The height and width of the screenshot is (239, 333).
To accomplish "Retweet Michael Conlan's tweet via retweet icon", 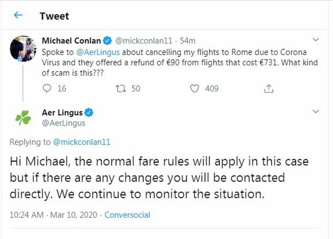I will coord(121,88).
